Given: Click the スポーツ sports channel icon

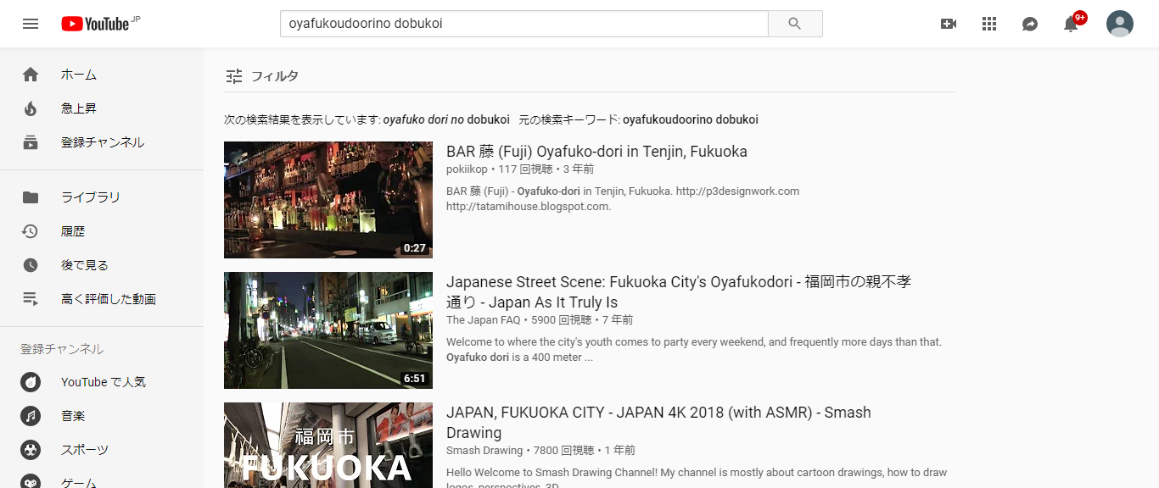Looking at the screenshot, I should point(31,450).
